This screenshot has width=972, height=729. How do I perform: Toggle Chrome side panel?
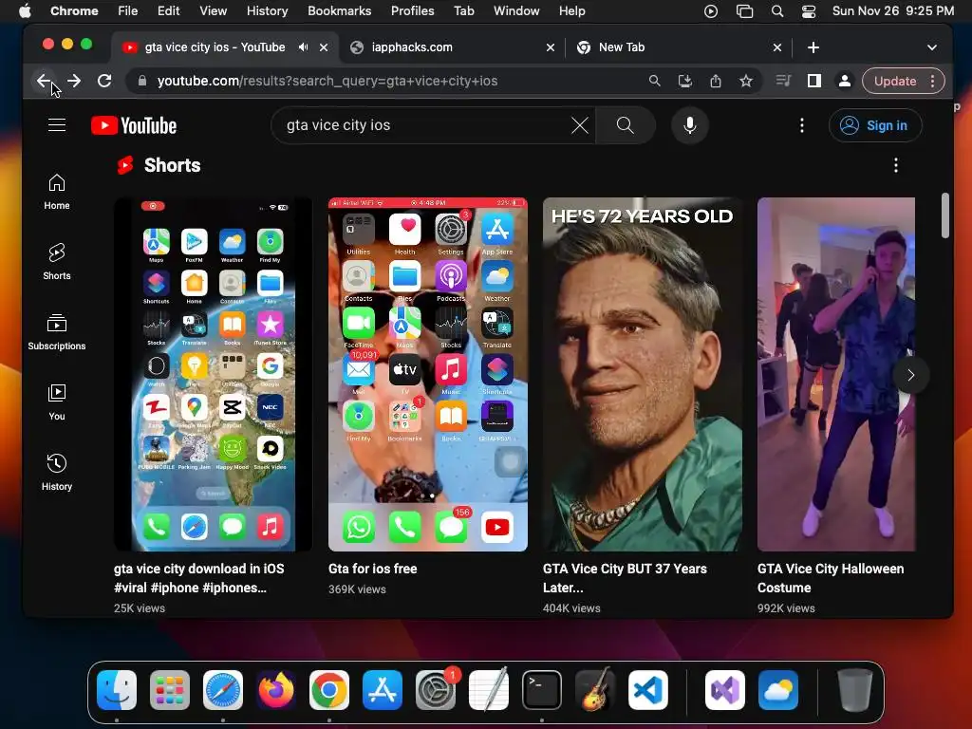[x=813, y=81]
